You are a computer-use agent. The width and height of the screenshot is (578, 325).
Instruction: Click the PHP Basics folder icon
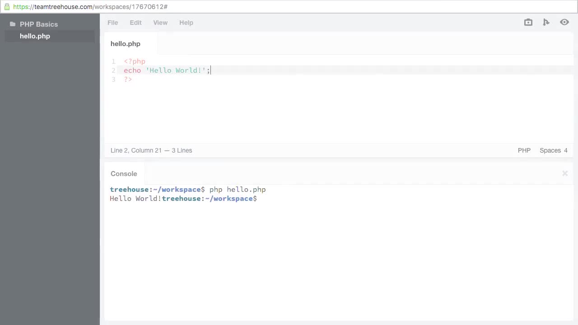point(12,24)
